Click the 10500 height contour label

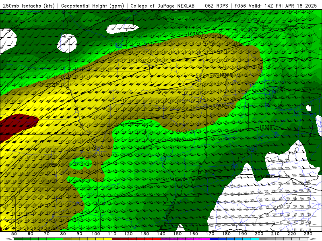coord(226,75)
